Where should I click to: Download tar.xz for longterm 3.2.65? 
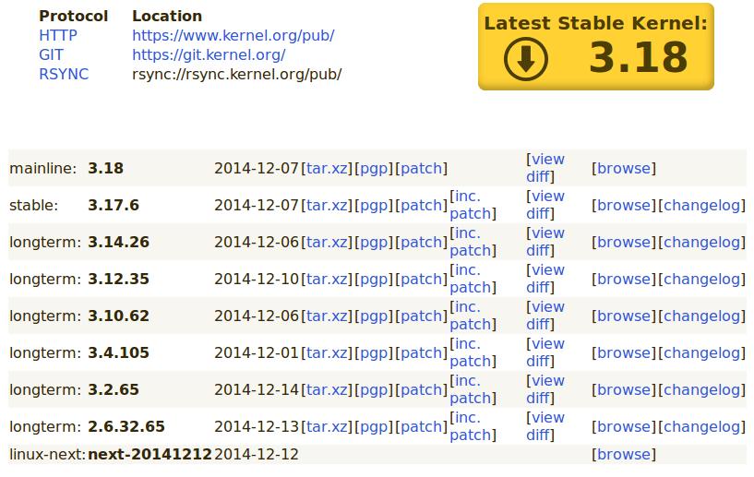click(327, 390)
